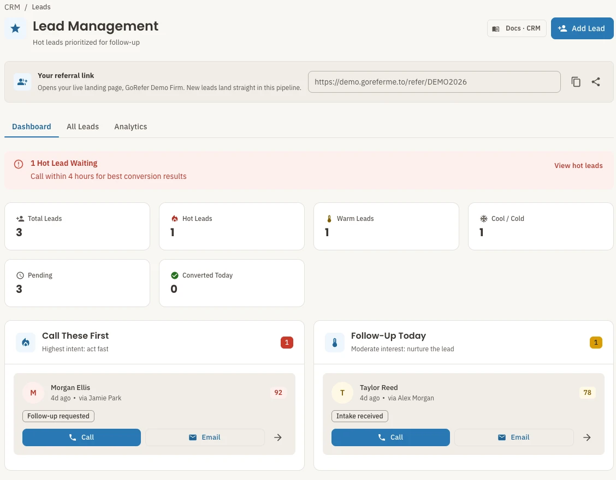Image resolution: width=616 pixels, height=480 pixels.
Task: Click the name Morgan Ellis
Action: click(70, 388)
